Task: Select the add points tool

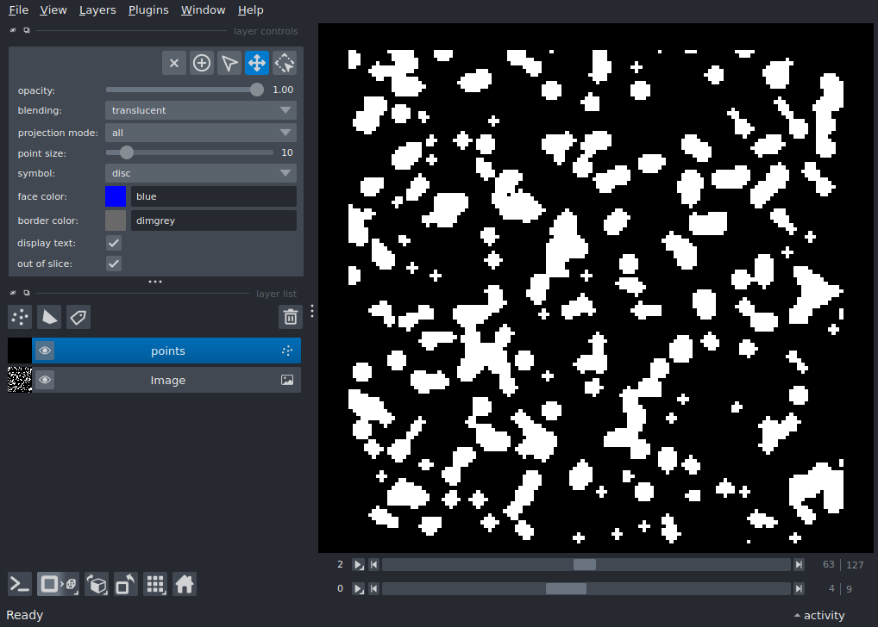Action: pyautogui.click(x=202, y=63)
